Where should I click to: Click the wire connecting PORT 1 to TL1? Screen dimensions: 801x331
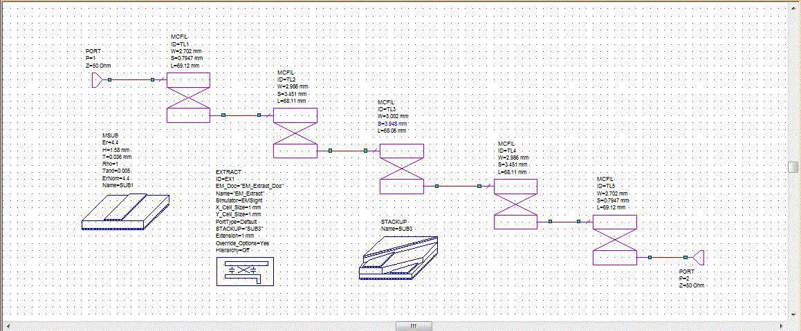[x=131, y=80]
